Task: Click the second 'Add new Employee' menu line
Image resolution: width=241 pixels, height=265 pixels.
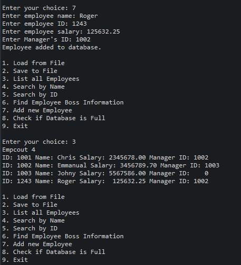Action: point(37,244)
